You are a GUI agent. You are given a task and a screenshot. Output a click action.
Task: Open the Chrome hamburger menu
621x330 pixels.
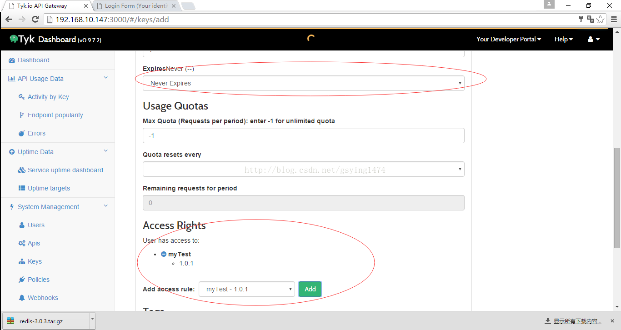click(614, 20)
